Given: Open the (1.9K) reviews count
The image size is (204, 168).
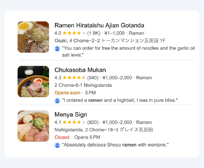Looking at the screenshot, I should tap(94, 33).
